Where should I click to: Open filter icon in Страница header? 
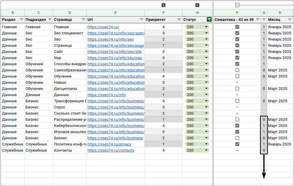pos(83,20)
